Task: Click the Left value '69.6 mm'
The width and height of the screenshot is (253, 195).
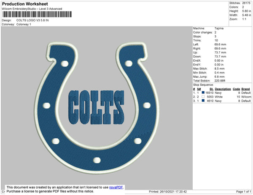Action: 220,45
